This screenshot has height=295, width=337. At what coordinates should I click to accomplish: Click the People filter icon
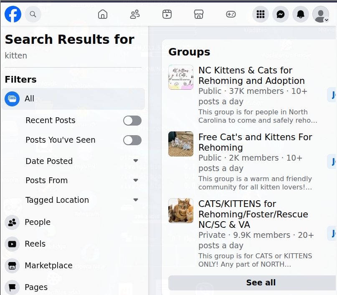12,222
